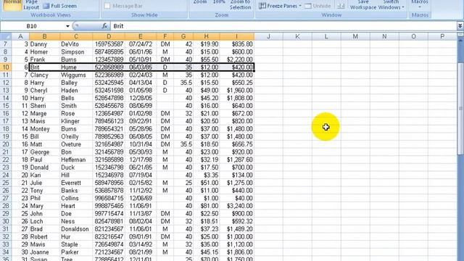Select column P header
Image resolution: width=464 pixels, height=261 pixels.
(442, 36)
